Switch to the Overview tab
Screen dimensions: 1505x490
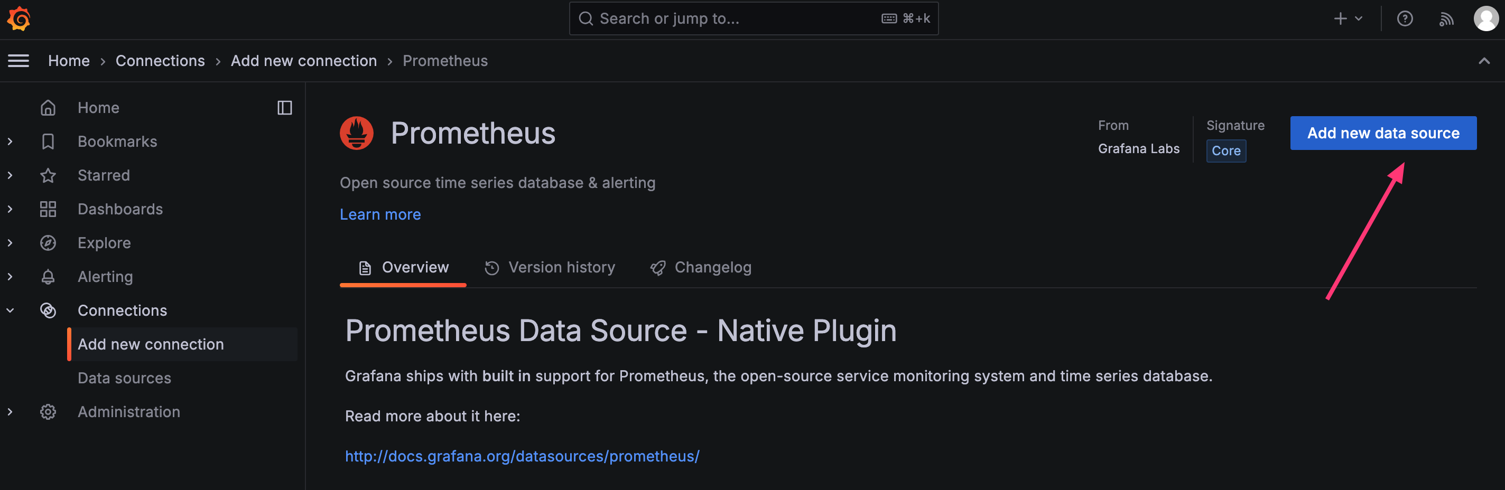(x=403, y=268)
